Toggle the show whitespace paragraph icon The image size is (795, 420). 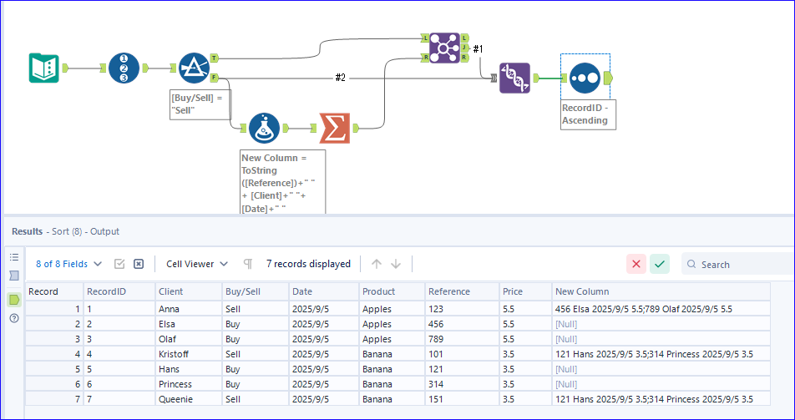pos(248,264)
